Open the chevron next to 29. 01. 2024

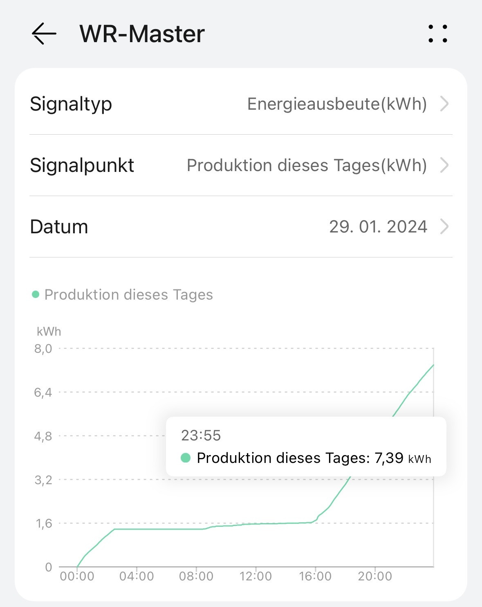point(444,226)
